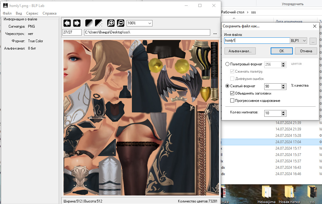Image resolution: width=322 pixels, height=204 pixels.
Task: Click the palette colors 256 field
Action: point(272,64)
